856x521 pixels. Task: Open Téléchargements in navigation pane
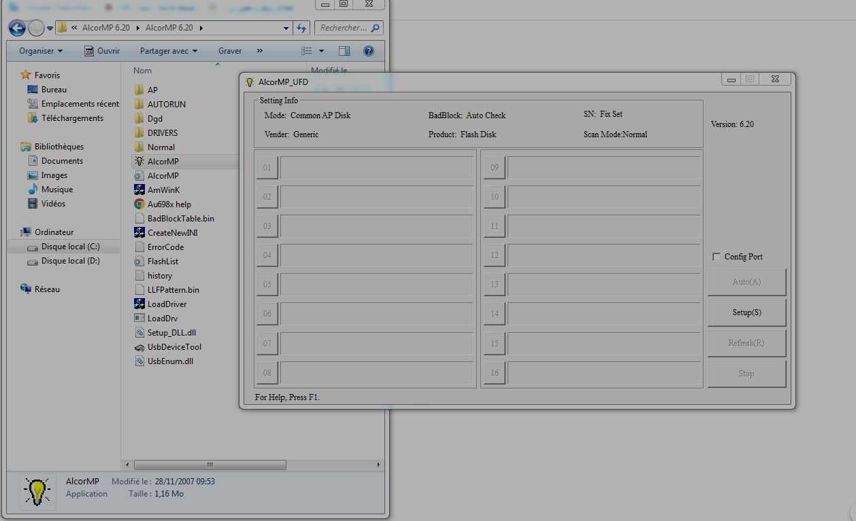pos(72,118)
